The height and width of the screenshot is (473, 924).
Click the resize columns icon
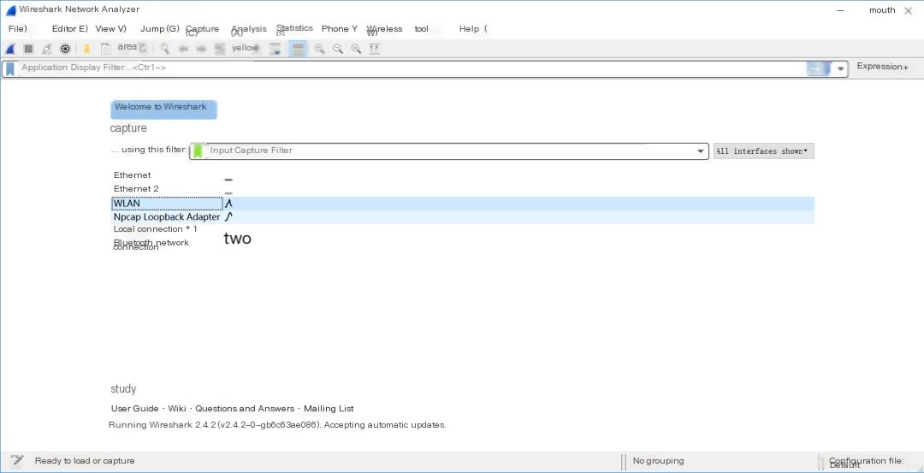point(374,49)
